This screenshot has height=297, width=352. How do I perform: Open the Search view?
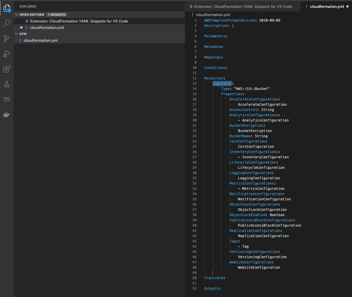(x=6, y=23)
